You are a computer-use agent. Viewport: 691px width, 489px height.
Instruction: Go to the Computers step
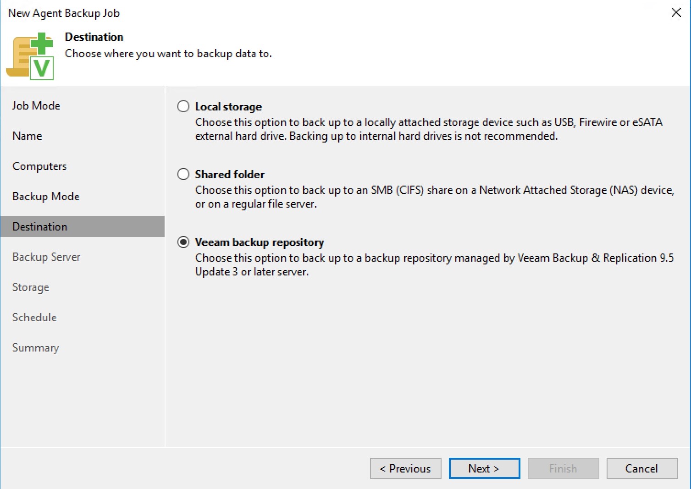39,166
